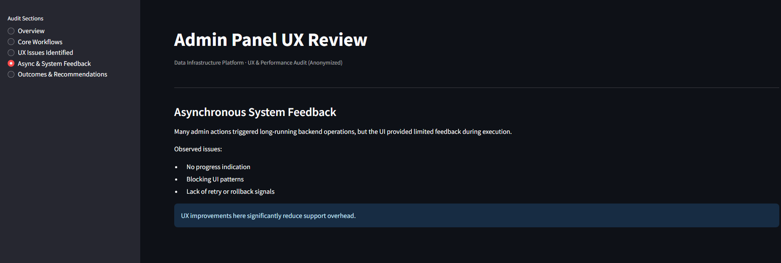
Task: Click the Async & System Feedback label text
Action: tap(54, 64)
